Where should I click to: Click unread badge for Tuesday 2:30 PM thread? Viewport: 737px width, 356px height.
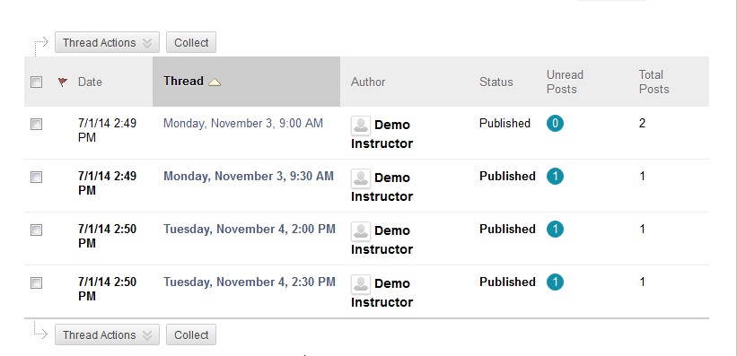[x=555, y=282]
